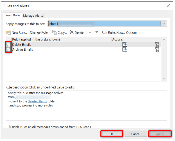Confirm with the OK button
Viewport: 175px width, 141px height.
112,134
